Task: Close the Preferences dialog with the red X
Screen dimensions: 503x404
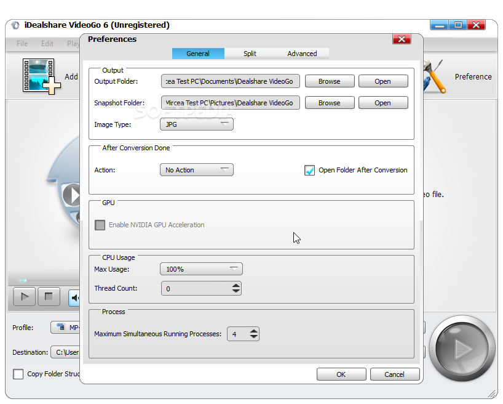Action: pos(402,39)
